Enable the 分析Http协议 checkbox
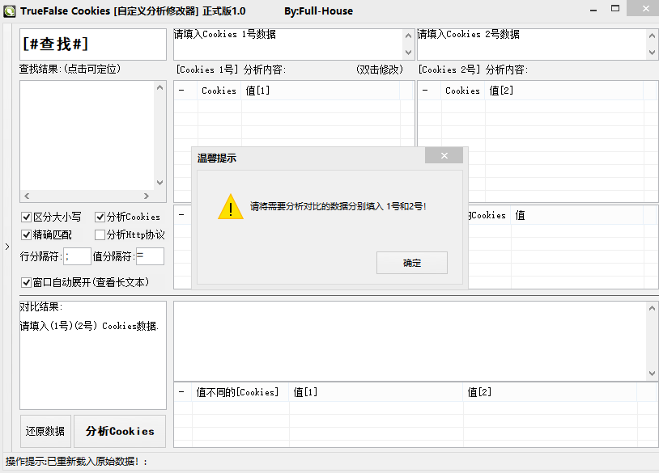This screenshot has width=659, height=473. pyautogui.click(x=100, y=234)
